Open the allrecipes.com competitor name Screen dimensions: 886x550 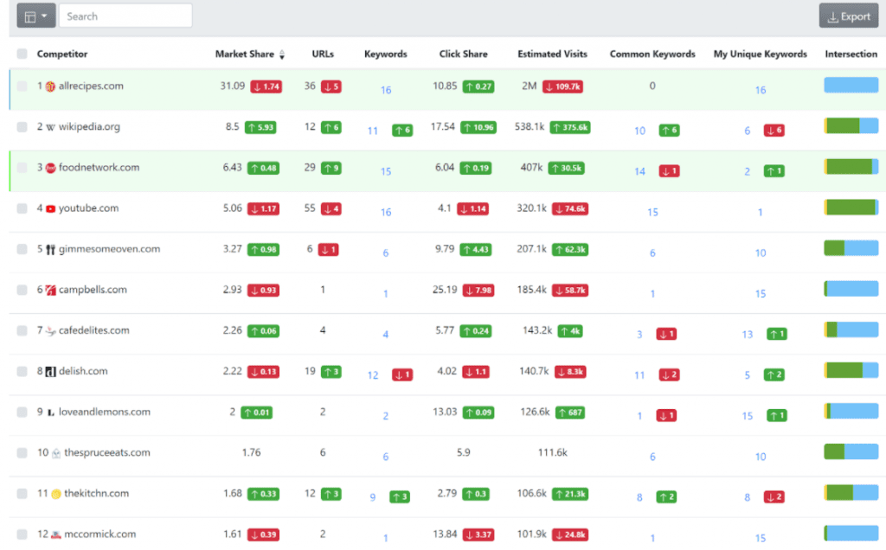coord(91,86)
